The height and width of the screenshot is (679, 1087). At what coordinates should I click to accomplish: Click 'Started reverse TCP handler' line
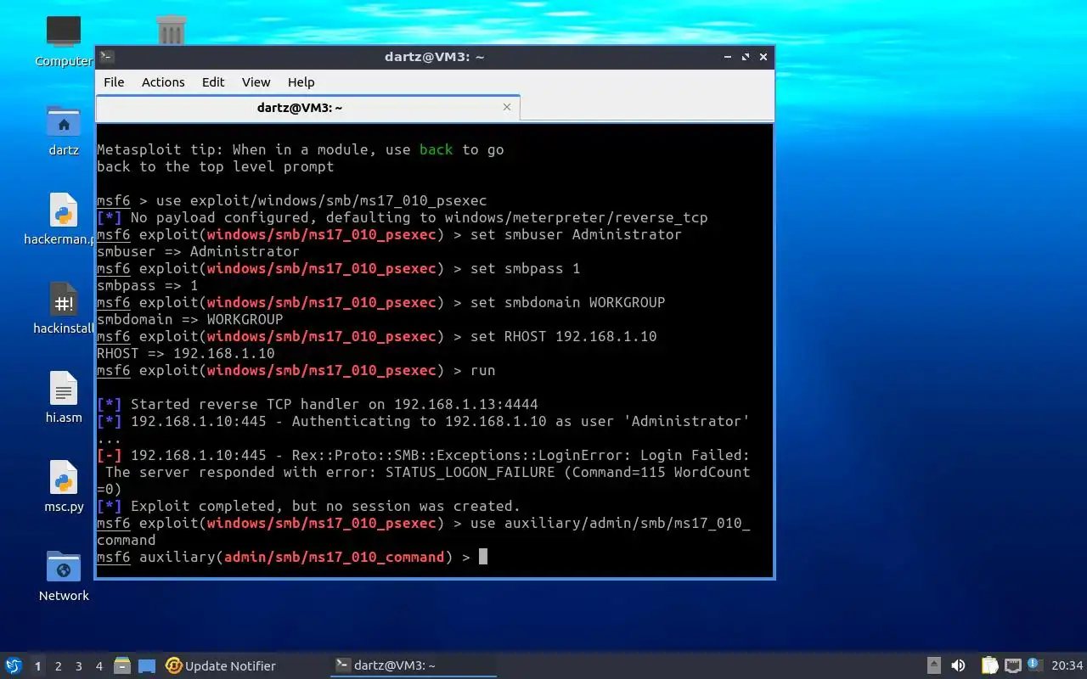click(318, 404)
